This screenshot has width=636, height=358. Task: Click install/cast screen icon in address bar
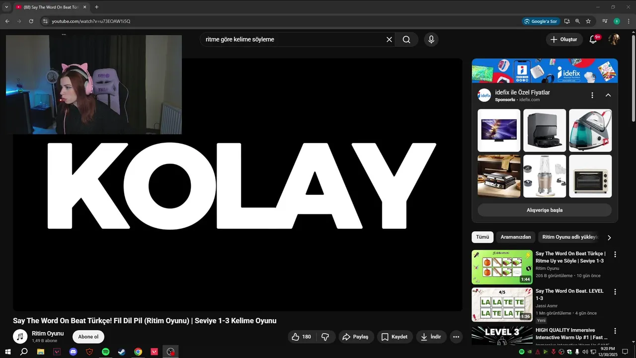(567, 21)
